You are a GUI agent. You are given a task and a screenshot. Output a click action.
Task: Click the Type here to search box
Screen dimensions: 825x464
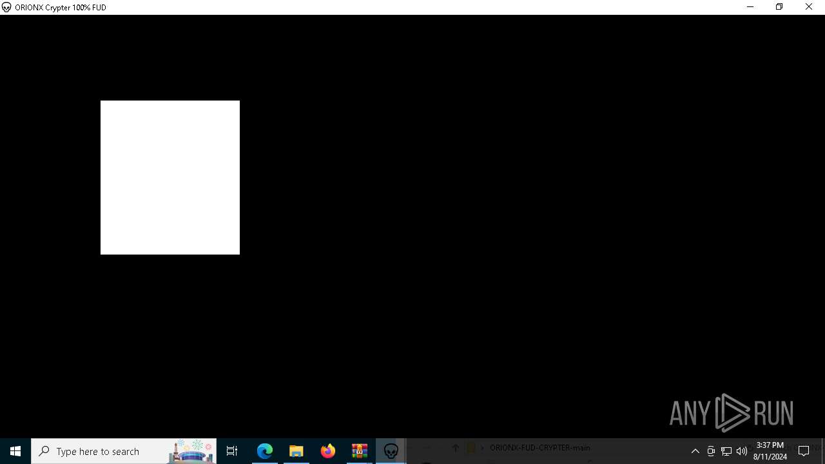click(124, 451)
